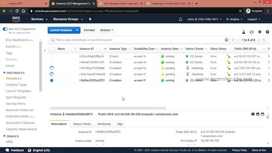Bookmark this page with star icon

[x=240, y=11]
